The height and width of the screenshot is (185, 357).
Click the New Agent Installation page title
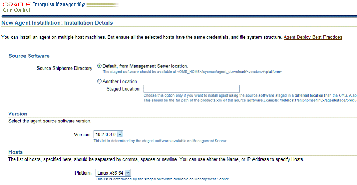[x=57, y=23]
